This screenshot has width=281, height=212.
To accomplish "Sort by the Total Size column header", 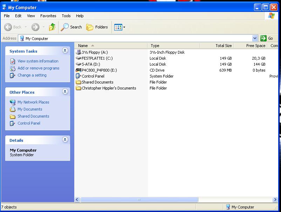I will point(217,46).
